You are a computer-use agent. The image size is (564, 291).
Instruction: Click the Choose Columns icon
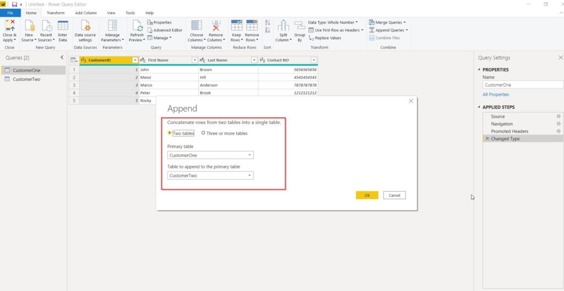pos(197,26)
